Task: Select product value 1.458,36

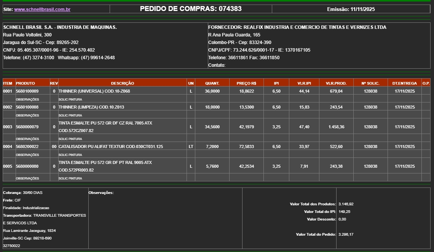Action: 336,127
